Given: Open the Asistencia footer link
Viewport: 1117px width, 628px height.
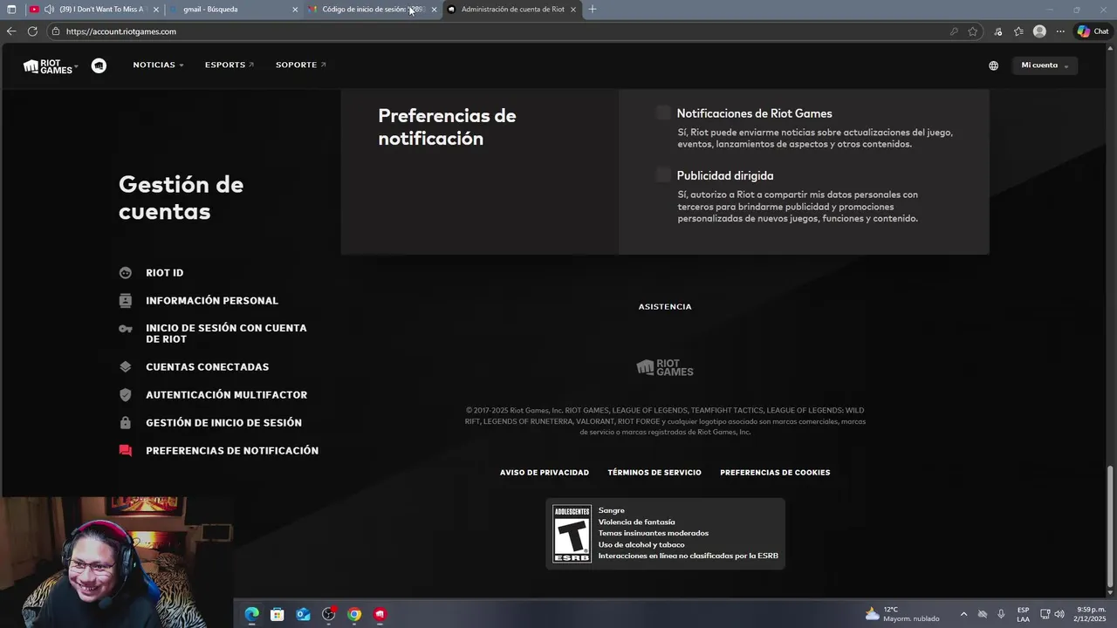Looking at the screenshot, I should (x=665, y=307).
